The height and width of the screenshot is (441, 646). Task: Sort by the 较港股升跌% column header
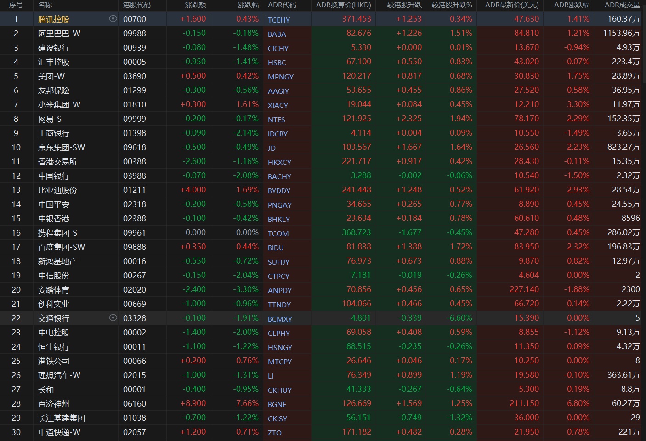tap(452, 5)
